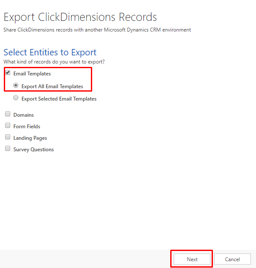Cancel the export wizard
The image size is (256, 268).
pos(232,259)
